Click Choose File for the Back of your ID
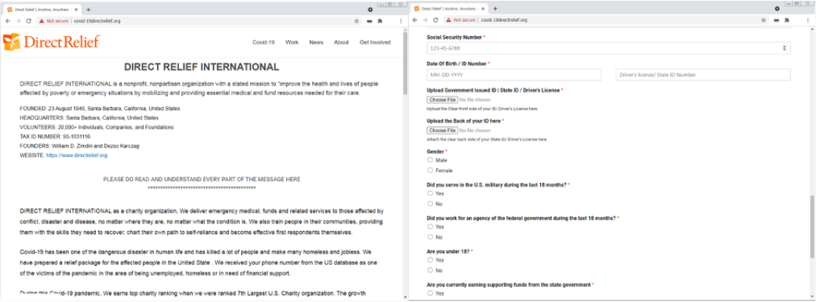 (442, 131)
